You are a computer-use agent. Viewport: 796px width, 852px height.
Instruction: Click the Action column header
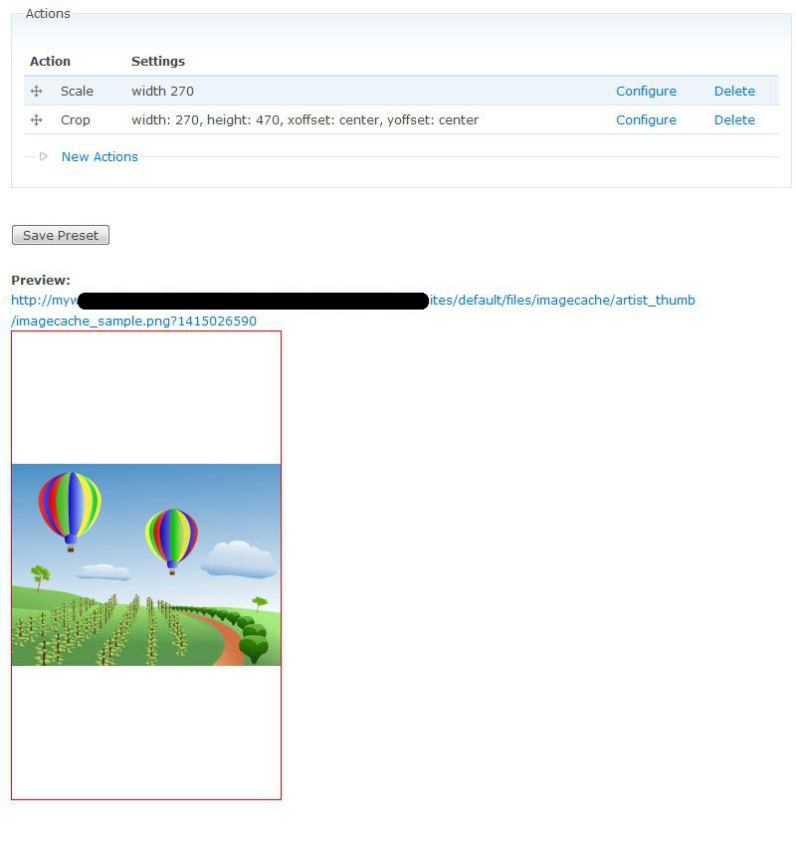click(x=50, y=61)
